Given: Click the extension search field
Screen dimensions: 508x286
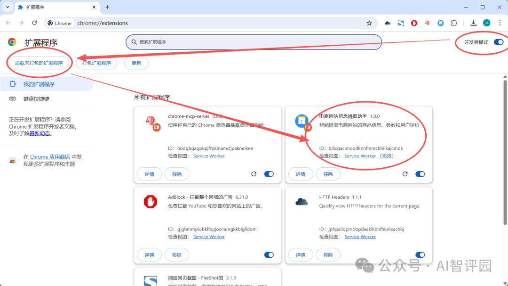Looking at the screenshot, I should [x=254, y=42].
